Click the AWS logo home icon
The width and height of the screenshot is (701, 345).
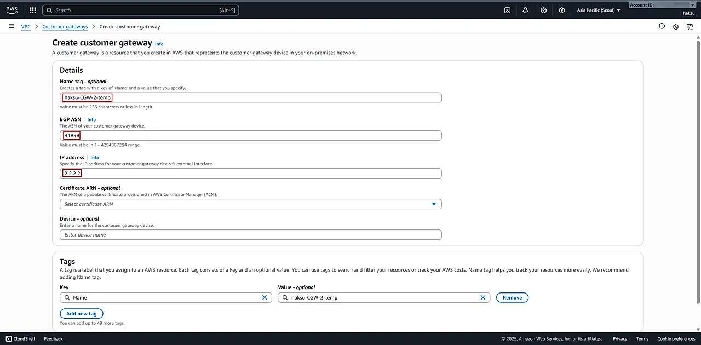[12, 10]
